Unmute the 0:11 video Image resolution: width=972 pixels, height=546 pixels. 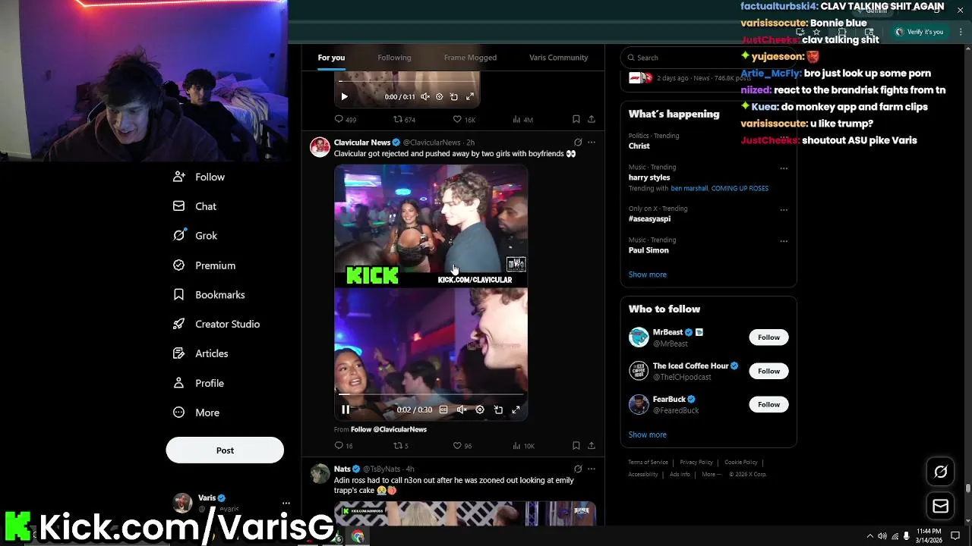coord(425,96)
